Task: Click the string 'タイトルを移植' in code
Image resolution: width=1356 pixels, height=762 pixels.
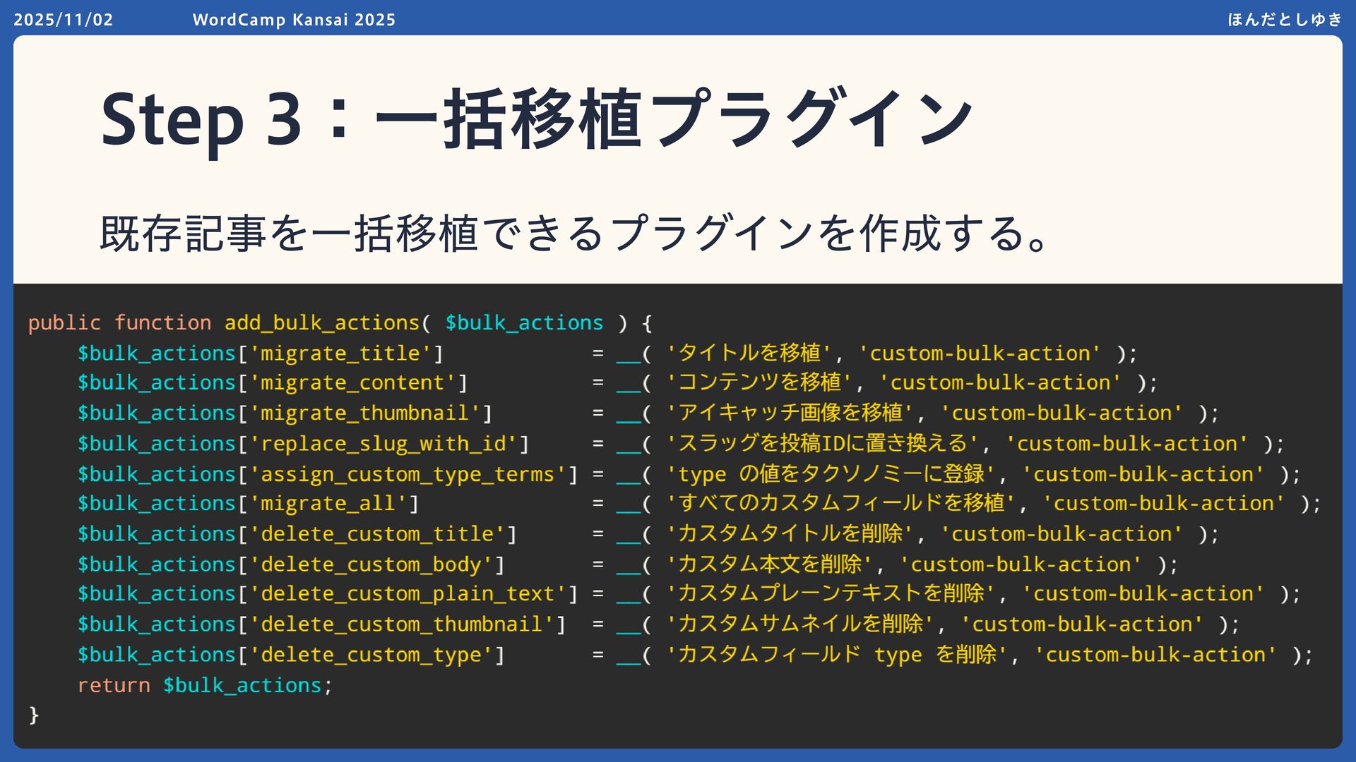Action: (749, 353)
